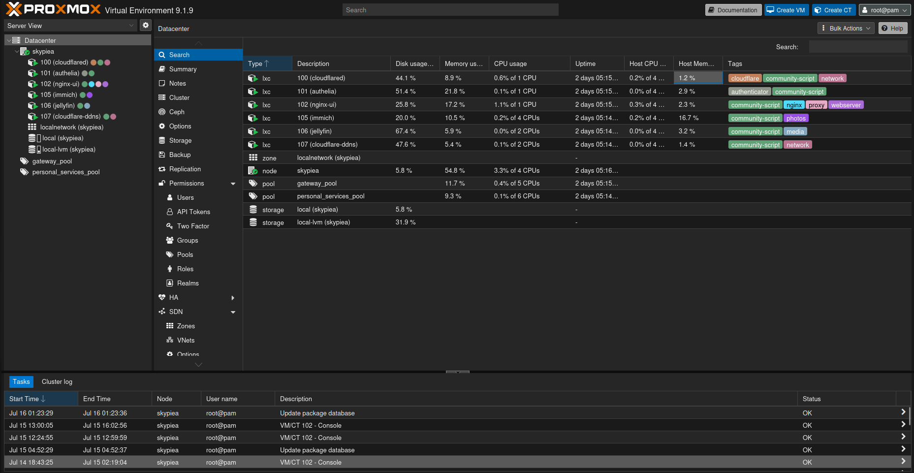The width and height of the screenshot is (914, 473).
Task: Click the Replication icon in menu
Action: 161,169
